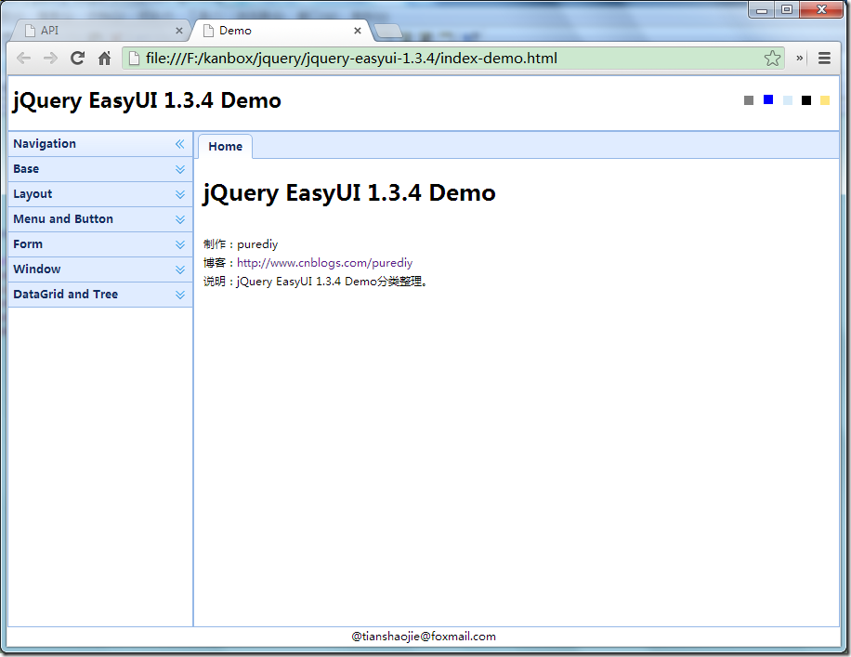Click the browser back arrow
Image resolution: width=851 pixels, height=657 pixels.
tap(23, 59)
